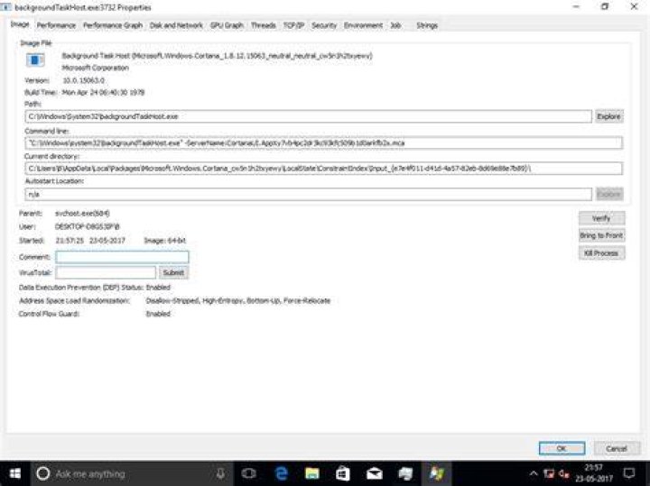
Task: Open the Environment tab
Action: [x=363, y=25]
